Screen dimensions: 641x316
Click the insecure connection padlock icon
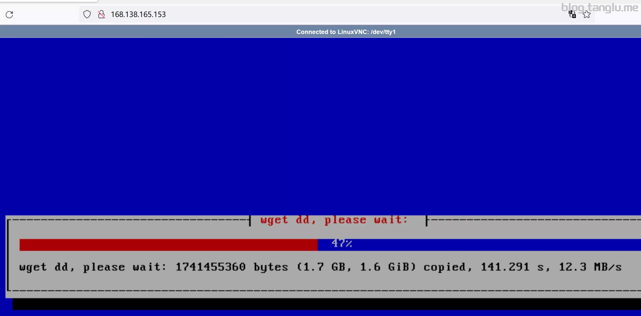[x=101, y=14]
